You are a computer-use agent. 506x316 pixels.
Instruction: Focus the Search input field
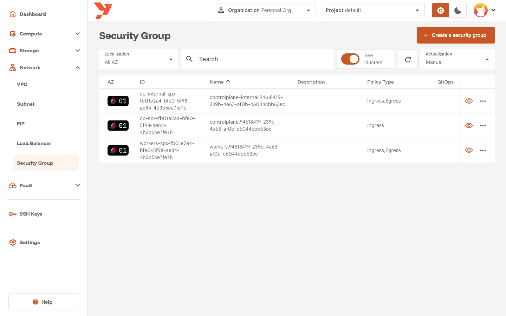(x=257, y=59)
